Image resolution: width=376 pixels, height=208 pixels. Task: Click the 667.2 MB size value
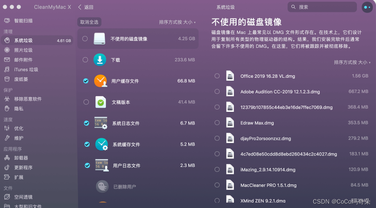click(358, 91)
